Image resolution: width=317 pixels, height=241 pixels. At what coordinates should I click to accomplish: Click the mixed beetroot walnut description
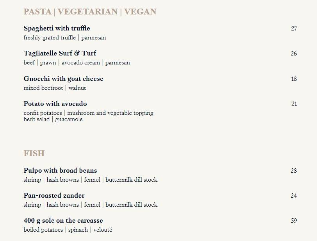pyautogui.click(x=55, y=88)
